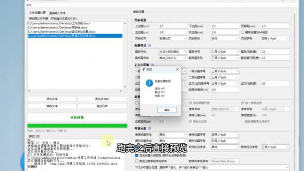
Task: Open the help (?) next to 其他元素
Action: click(x=149, y=128)
